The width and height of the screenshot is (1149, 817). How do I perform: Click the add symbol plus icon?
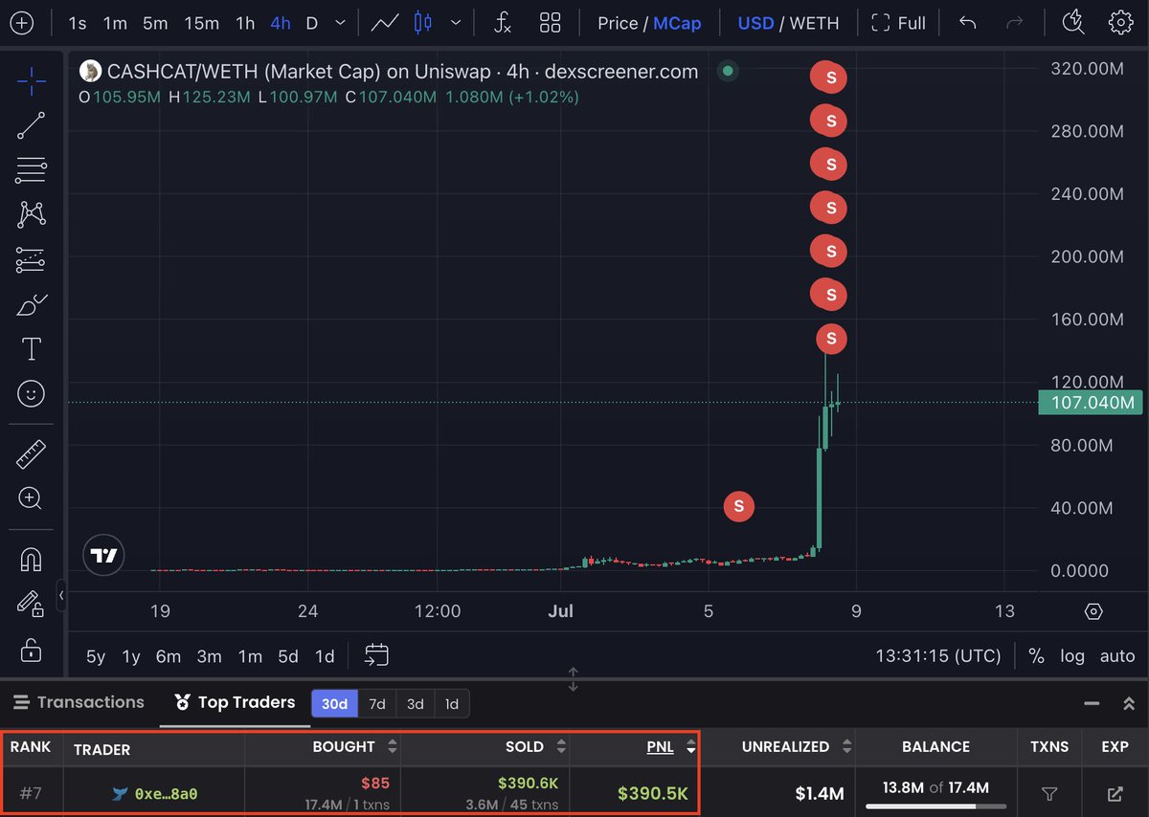click(21, 23)
